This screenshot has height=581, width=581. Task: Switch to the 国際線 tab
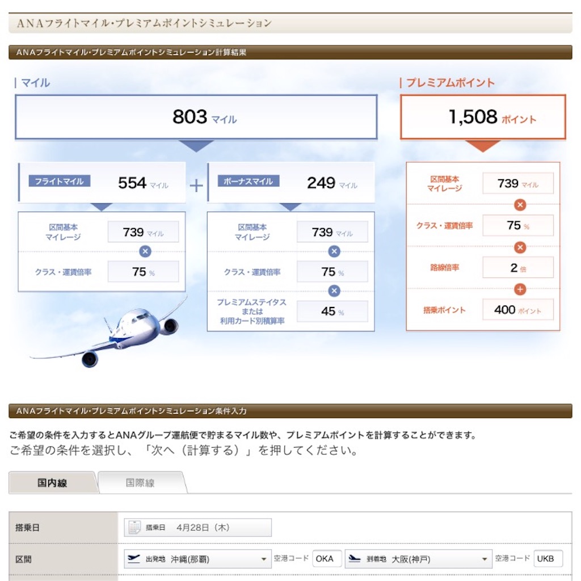[140, 482]
